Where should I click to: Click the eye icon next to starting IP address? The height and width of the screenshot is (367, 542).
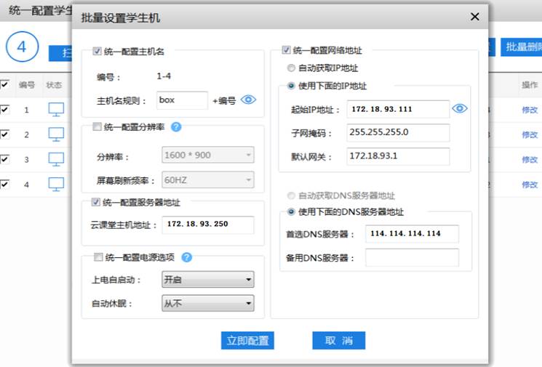pyautogui.click(x=460, y=109)
